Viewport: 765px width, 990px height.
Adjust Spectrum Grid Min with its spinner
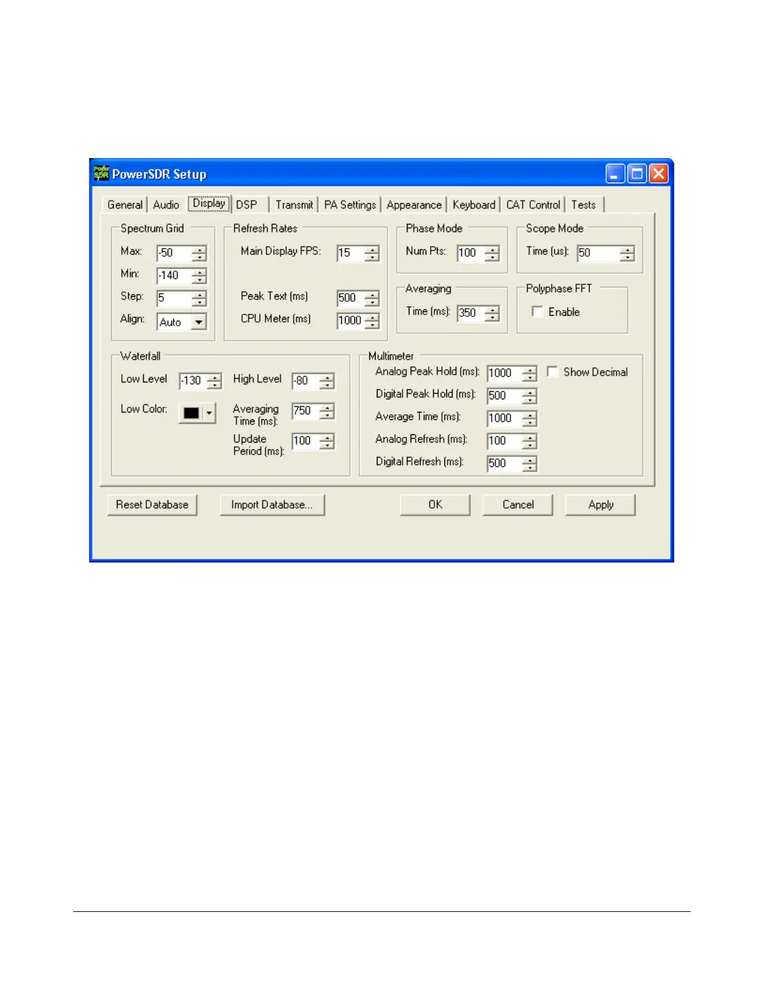[199, 276]
